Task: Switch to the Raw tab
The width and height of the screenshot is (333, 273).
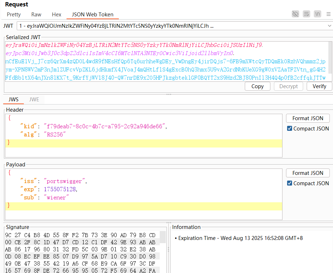Action: point(36,15)
